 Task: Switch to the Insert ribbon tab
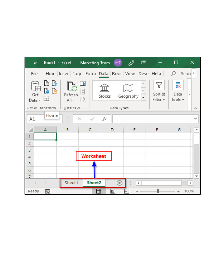click(64, 73)
